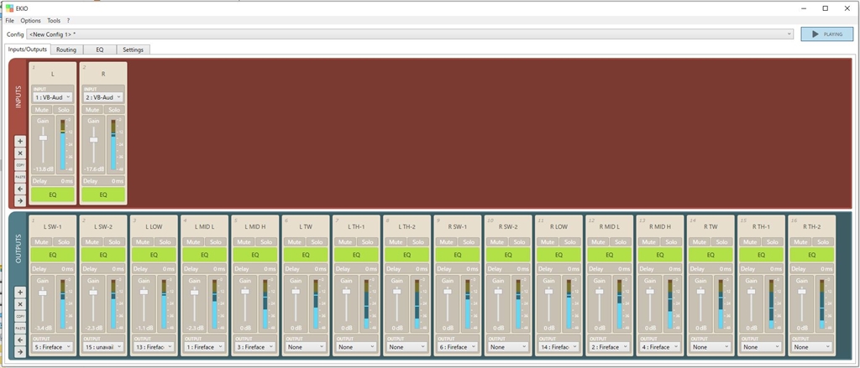
Task: Copy the selected output channel settings
Action: 20,316
